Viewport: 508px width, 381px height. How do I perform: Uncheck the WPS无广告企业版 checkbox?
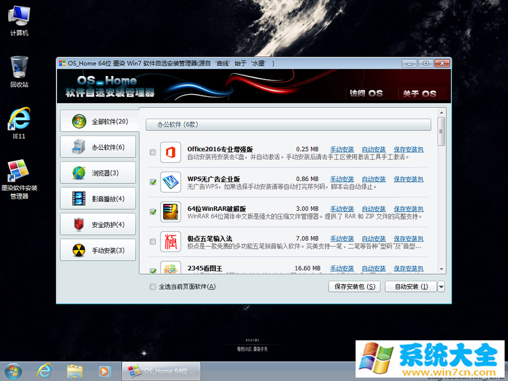(152, 182)
